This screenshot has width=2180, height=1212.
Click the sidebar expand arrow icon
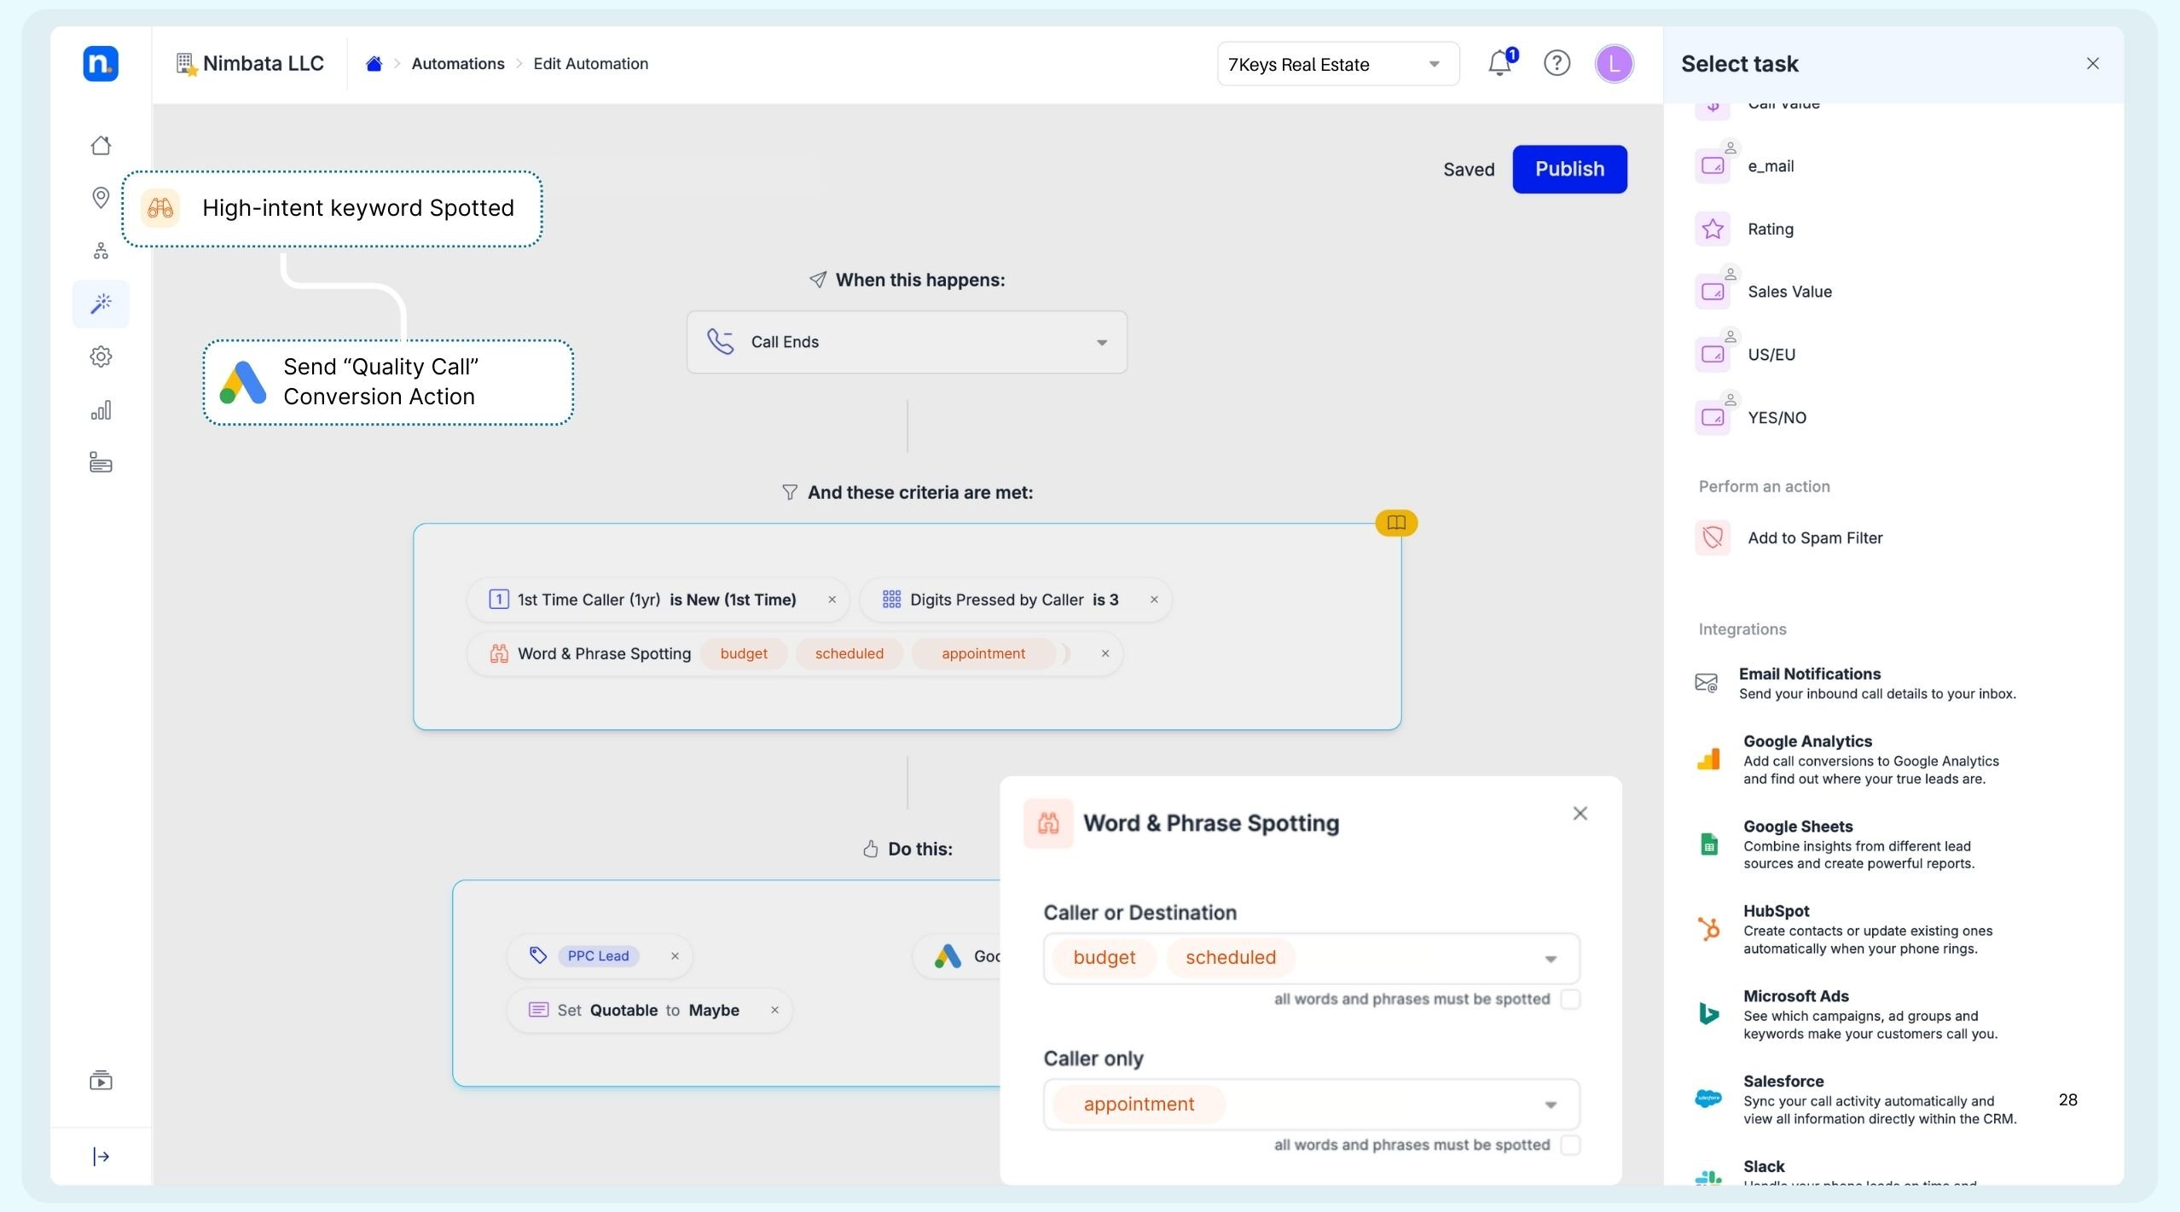[x=101, y=1157]
